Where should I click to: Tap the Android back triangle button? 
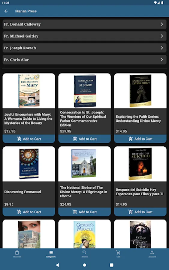coord(58,265)
